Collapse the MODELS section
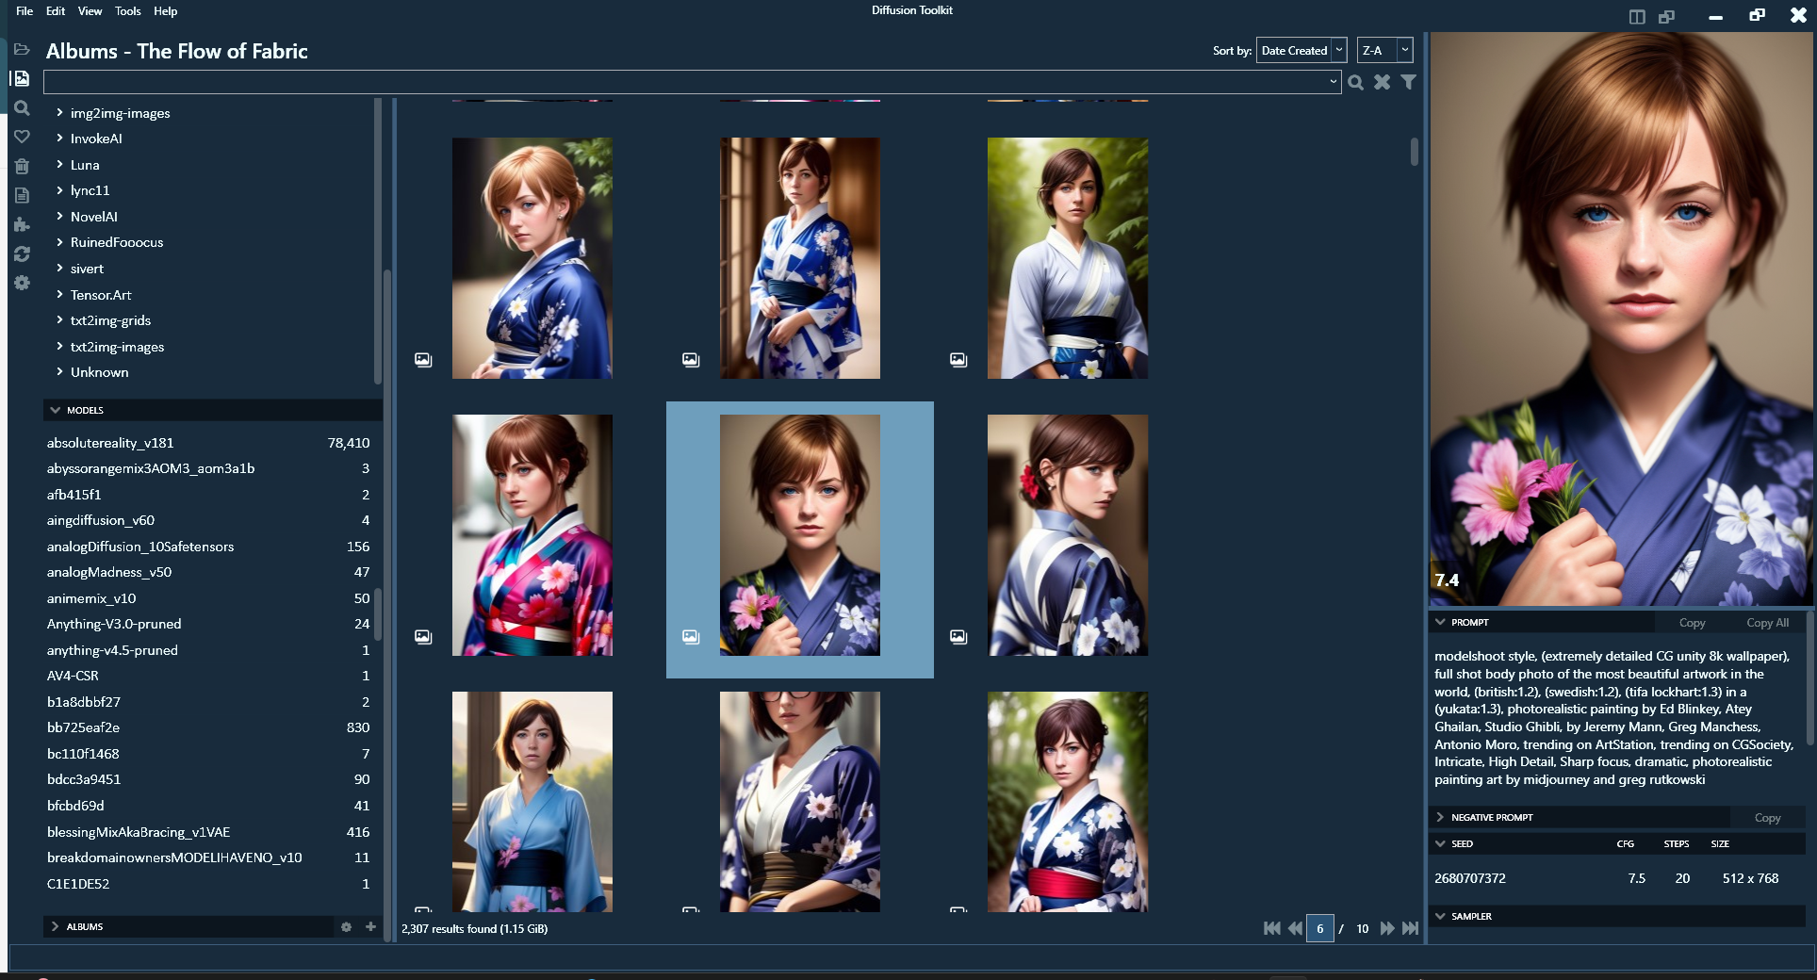1817x980 pixels. coord(56,410)
